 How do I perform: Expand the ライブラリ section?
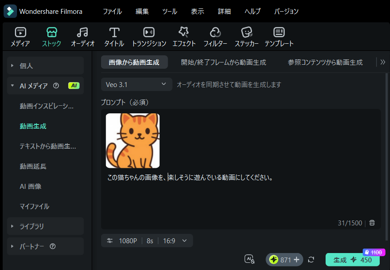46,226
